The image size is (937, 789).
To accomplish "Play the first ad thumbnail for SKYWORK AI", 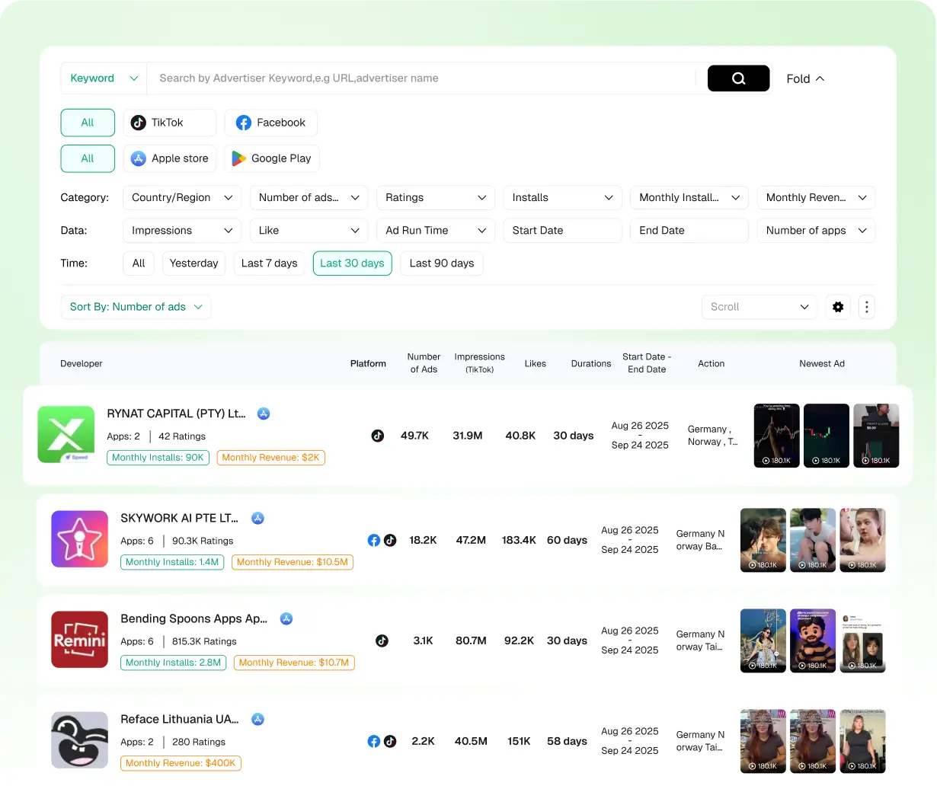I will coord(763,540).
